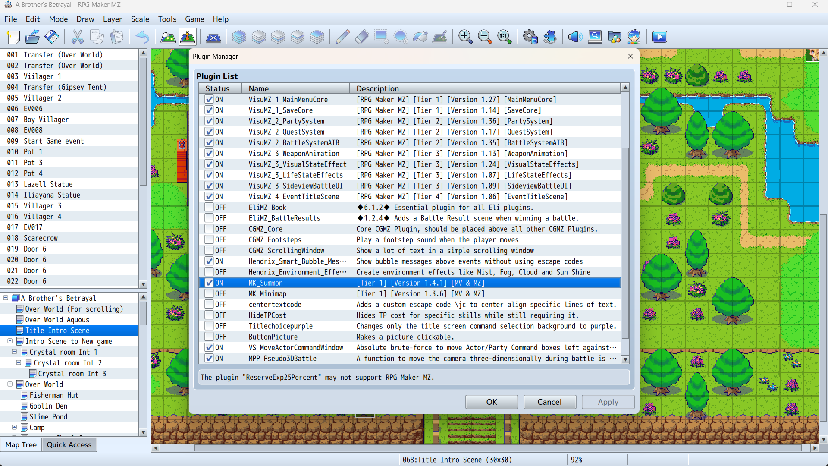Switch to Map mode icon
This screenshot has width=828, height=466.
tap(168, 37)
